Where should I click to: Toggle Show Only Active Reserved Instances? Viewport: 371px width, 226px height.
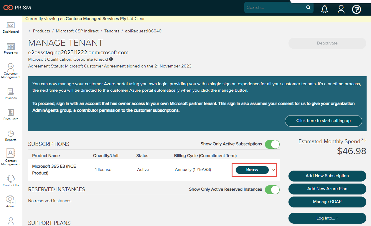point(272,189)
